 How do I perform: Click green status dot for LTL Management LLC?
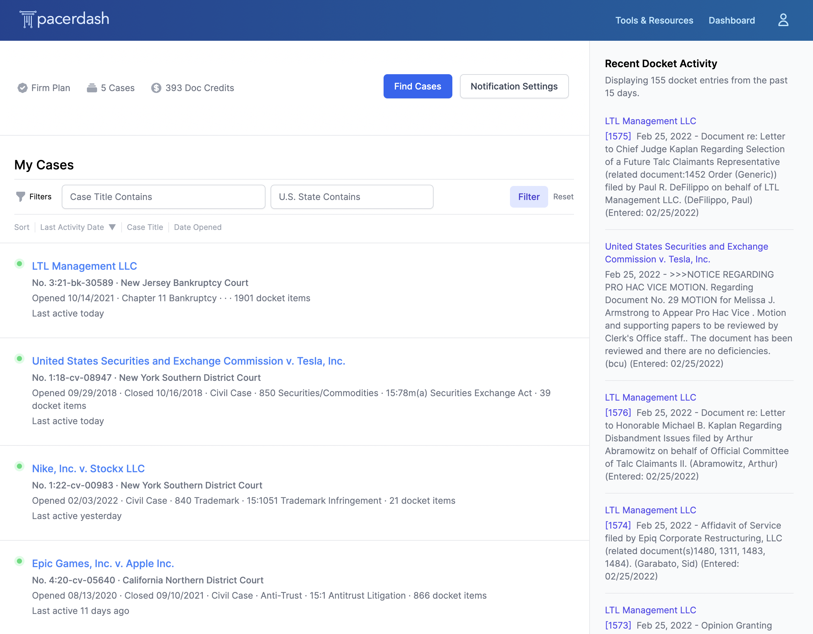(x=19, y=264)
